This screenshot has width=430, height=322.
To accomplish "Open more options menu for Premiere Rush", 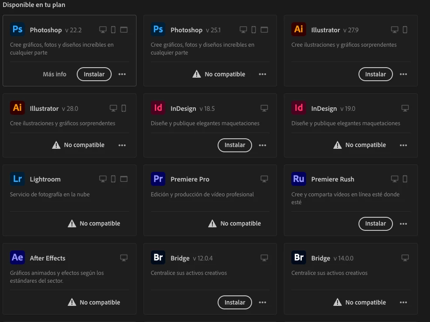I will coord(403,224).
